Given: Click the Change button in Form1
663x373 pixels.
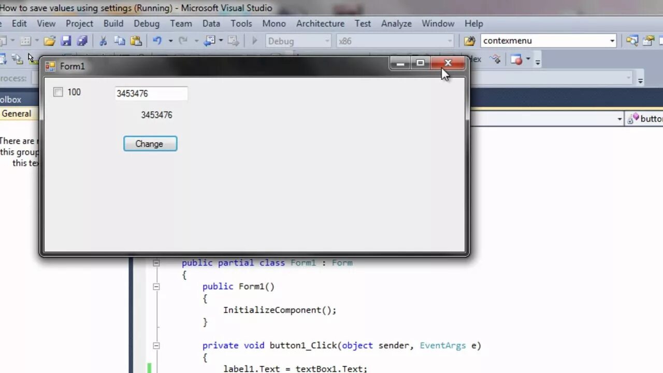Looking at the screenshot, I should 150,144.
